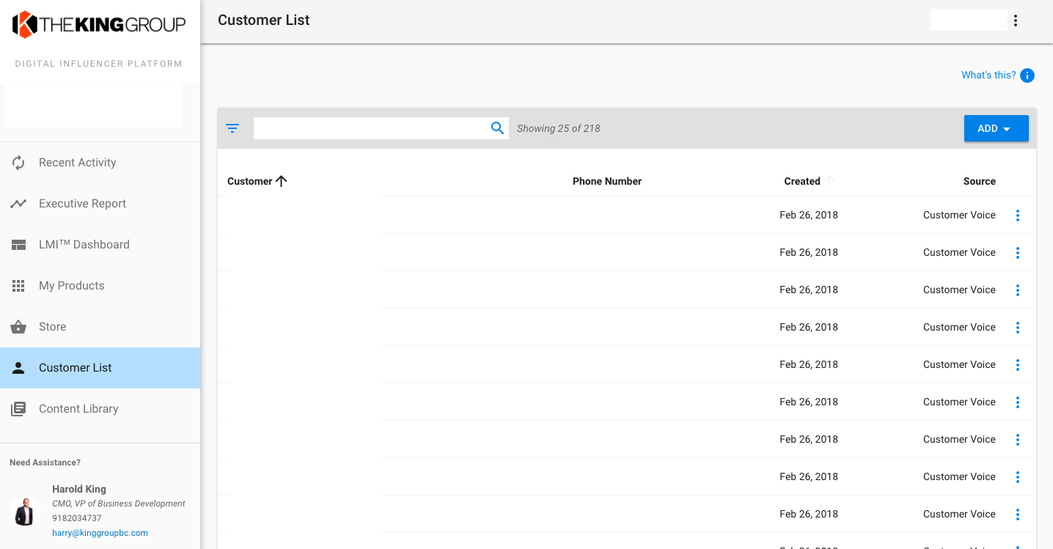Open the Recent Activity refresh icon
The height and width of the screenshot is (549, 1053).
[18, 163]
